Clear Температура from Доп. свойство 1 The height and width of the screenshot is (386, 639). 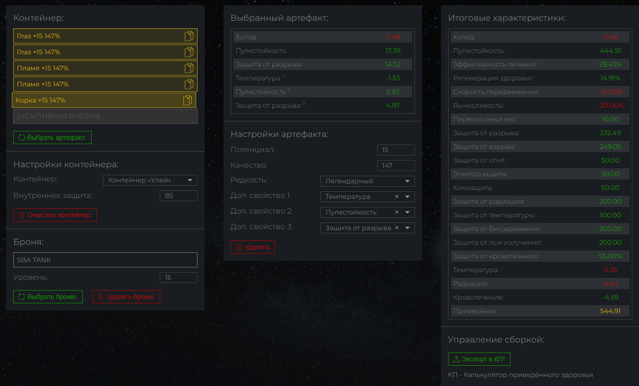pos(397,197)
